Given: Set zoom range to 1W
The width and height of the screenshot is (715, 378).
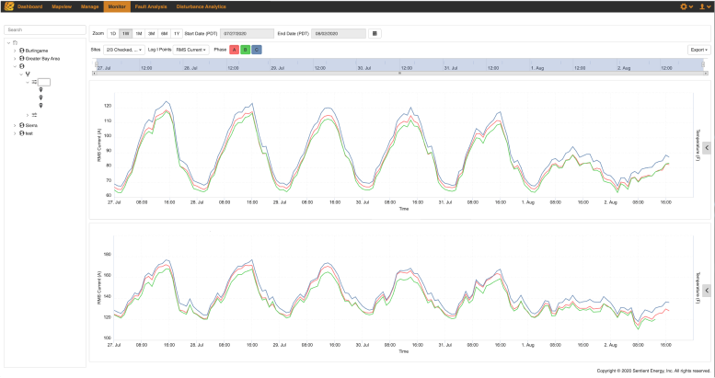Looking at the screenshot, I should [126, 34].
